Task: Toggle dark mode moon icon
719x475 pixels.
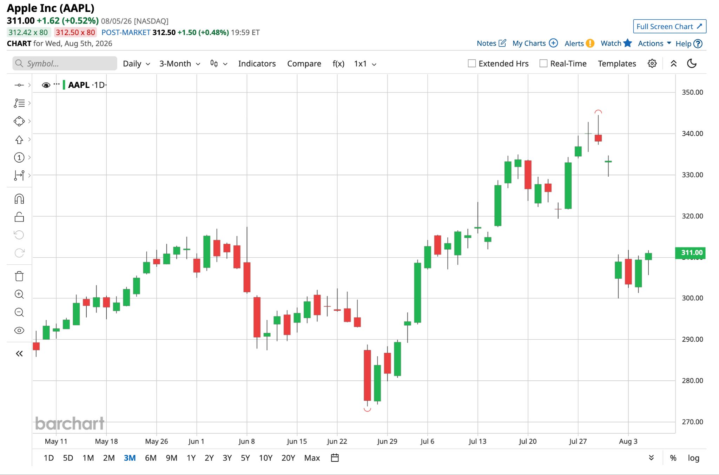Action: [692, 63]
